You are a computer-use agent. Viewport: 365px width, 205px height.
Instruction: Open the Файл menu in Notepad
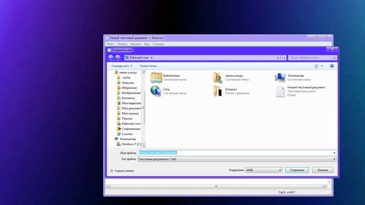pyautogui.click(x=110, y=44)
